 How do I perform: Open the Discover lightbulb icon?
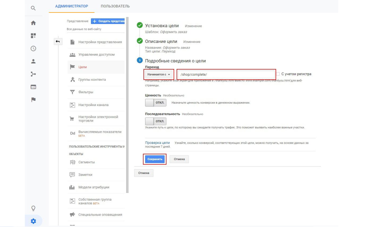point(33,208)
